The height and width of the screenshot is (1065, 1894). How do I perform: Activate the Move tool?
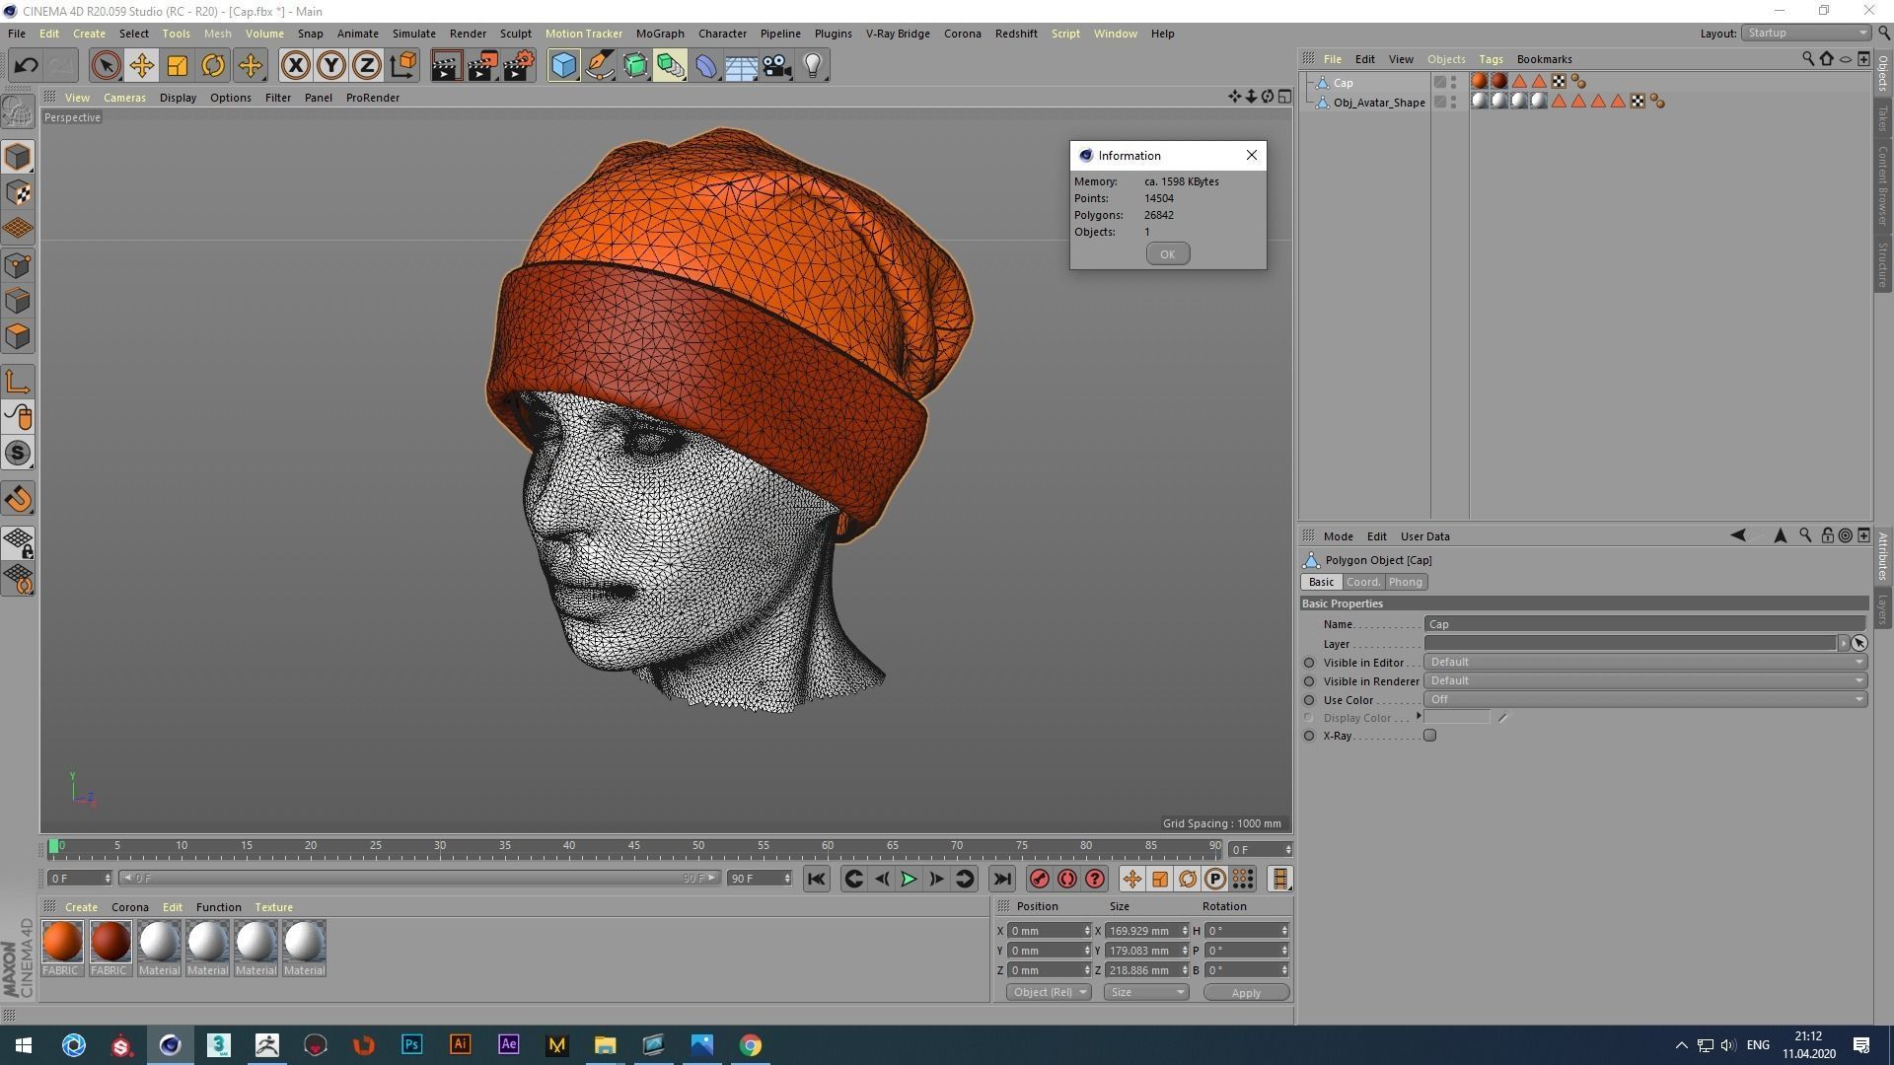tap(141, 65)
